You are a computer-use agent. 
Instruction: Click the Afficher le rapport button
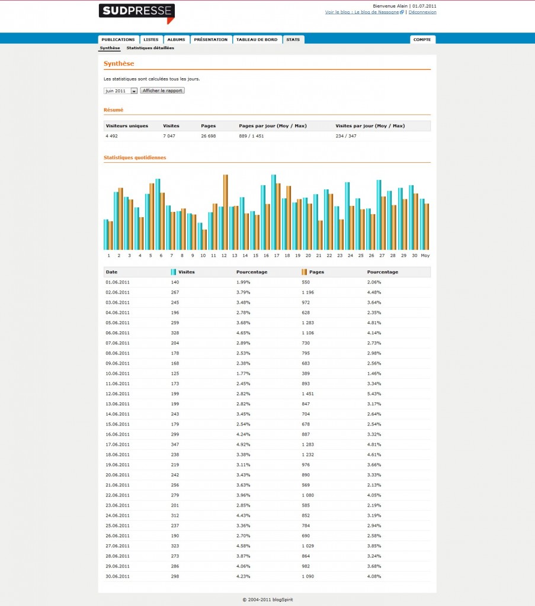[162, 91]
